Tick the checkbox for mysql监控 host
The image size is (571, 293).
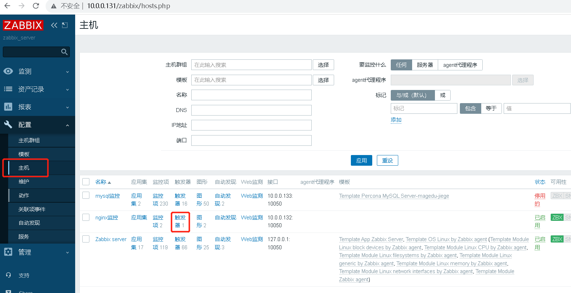(86, 196)
